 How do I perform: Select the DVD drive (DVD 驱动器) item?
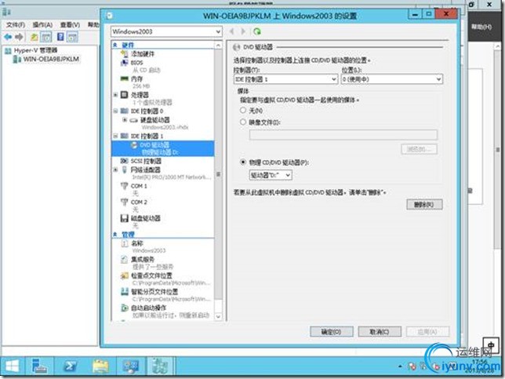[162, 148]
